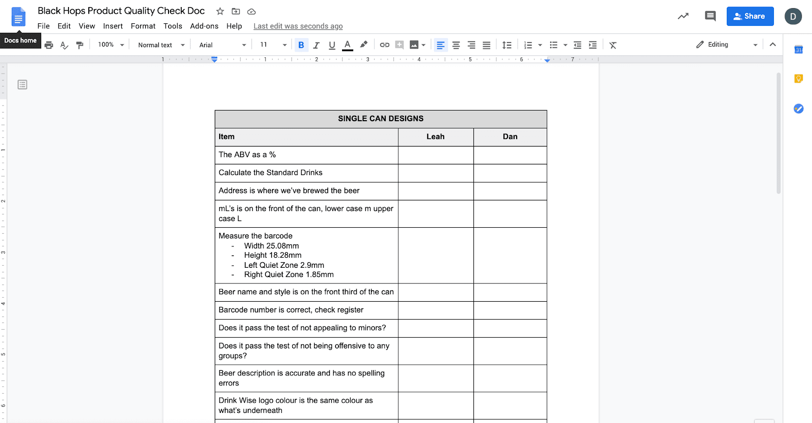Run spelling and grammar check
Image resolution: width=812 pixels, height=423 pixels.
pos(64,45)
